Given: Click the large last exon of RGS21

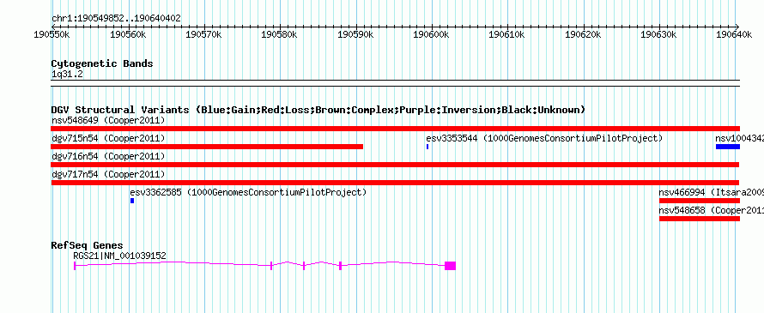Looking at the screenshot, I should 450,265.
